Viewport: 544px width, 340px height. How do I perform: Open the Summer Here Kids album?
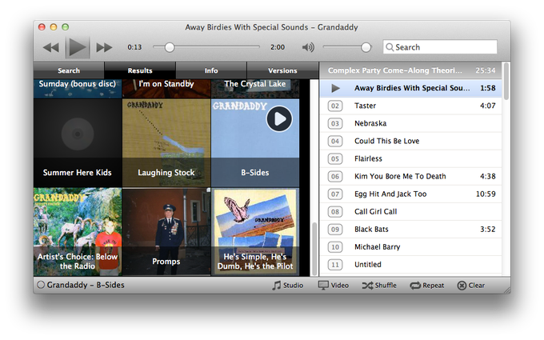point(78,143)
